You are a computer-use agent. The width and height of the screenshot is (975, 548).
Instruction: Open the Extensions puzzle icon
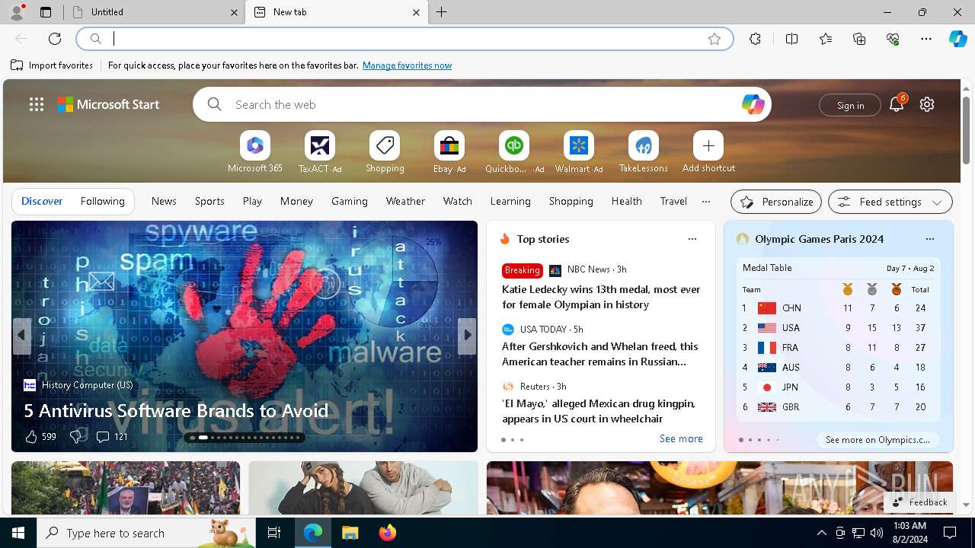(755, 39)
